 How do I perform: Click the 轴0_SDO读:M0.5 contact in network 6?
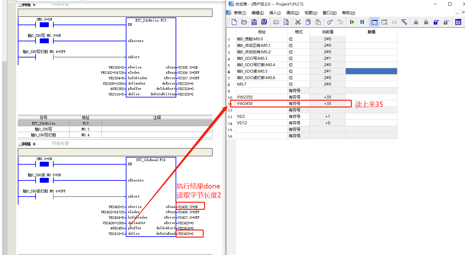[x=44, y=180]
